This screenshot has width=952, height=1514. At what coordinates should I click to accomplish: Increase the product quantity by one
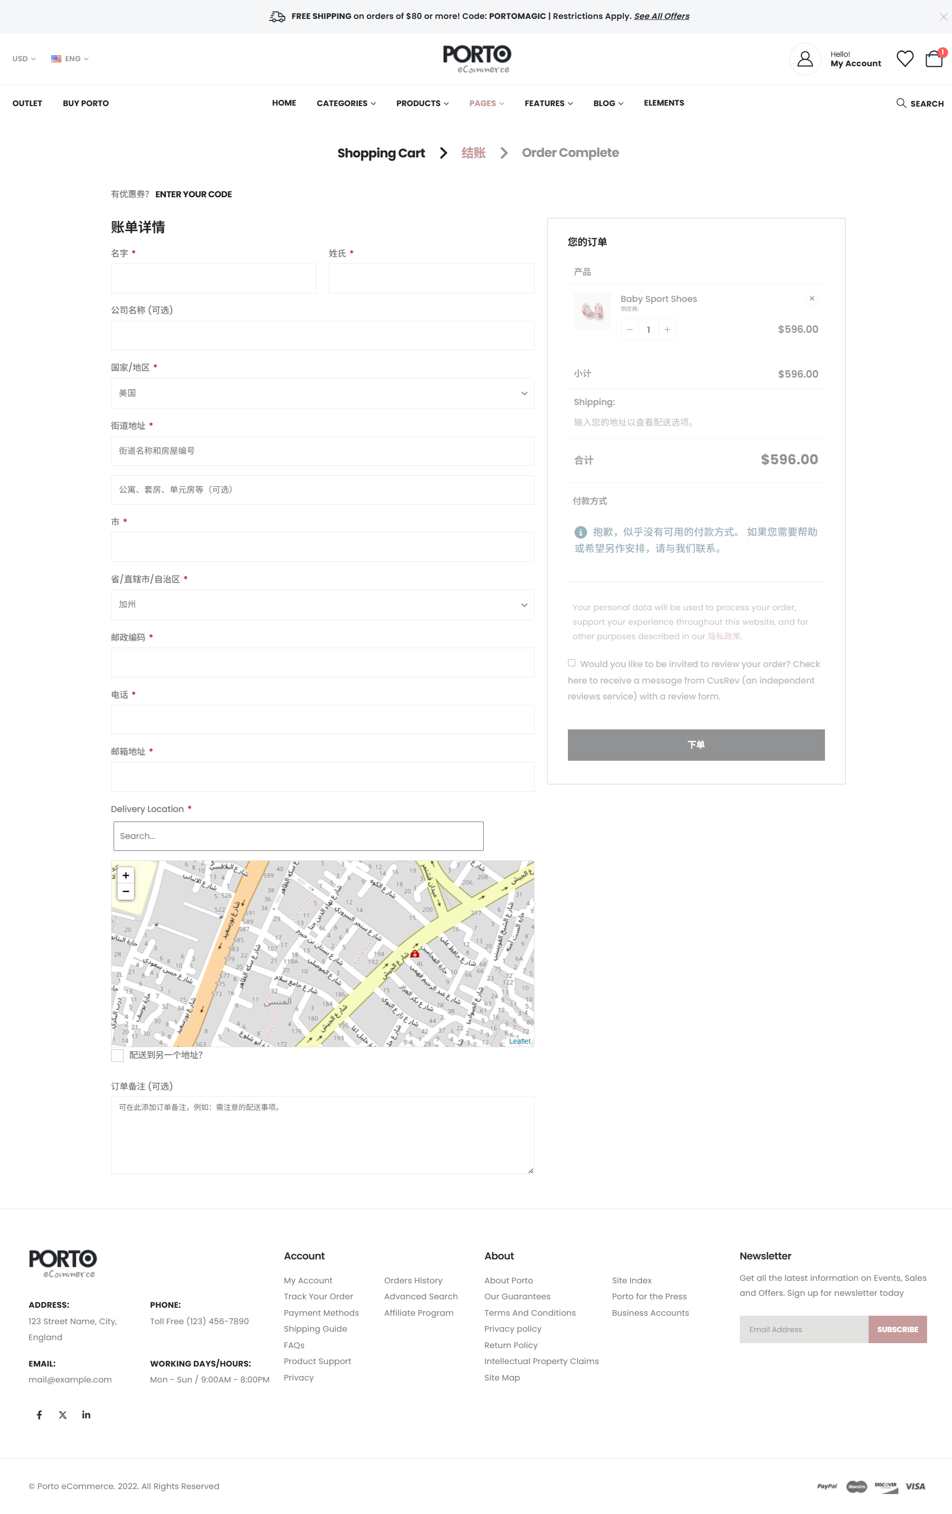point(667,329)
